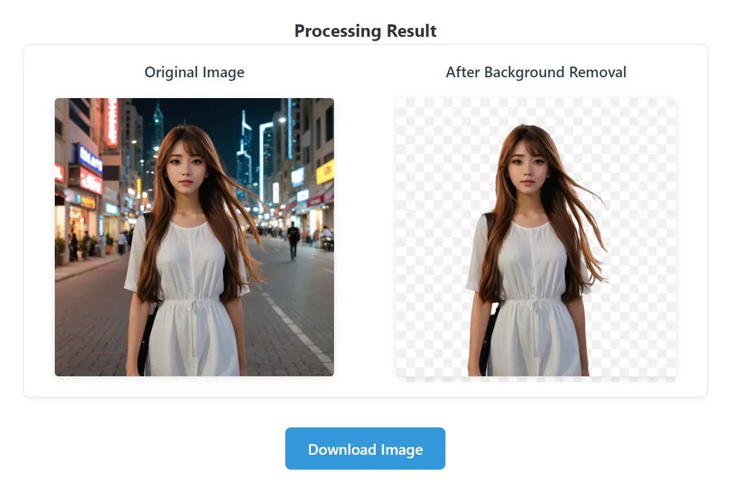Viewport: 730px width, 494px height.
Task: Click the Download Image button
Action: [365, 449]
